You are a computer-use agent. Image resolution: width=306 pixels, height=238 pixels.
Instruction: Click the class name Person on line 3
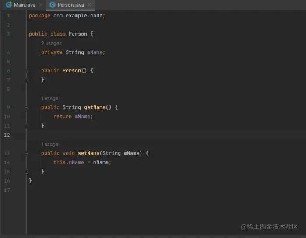point(78,34)
